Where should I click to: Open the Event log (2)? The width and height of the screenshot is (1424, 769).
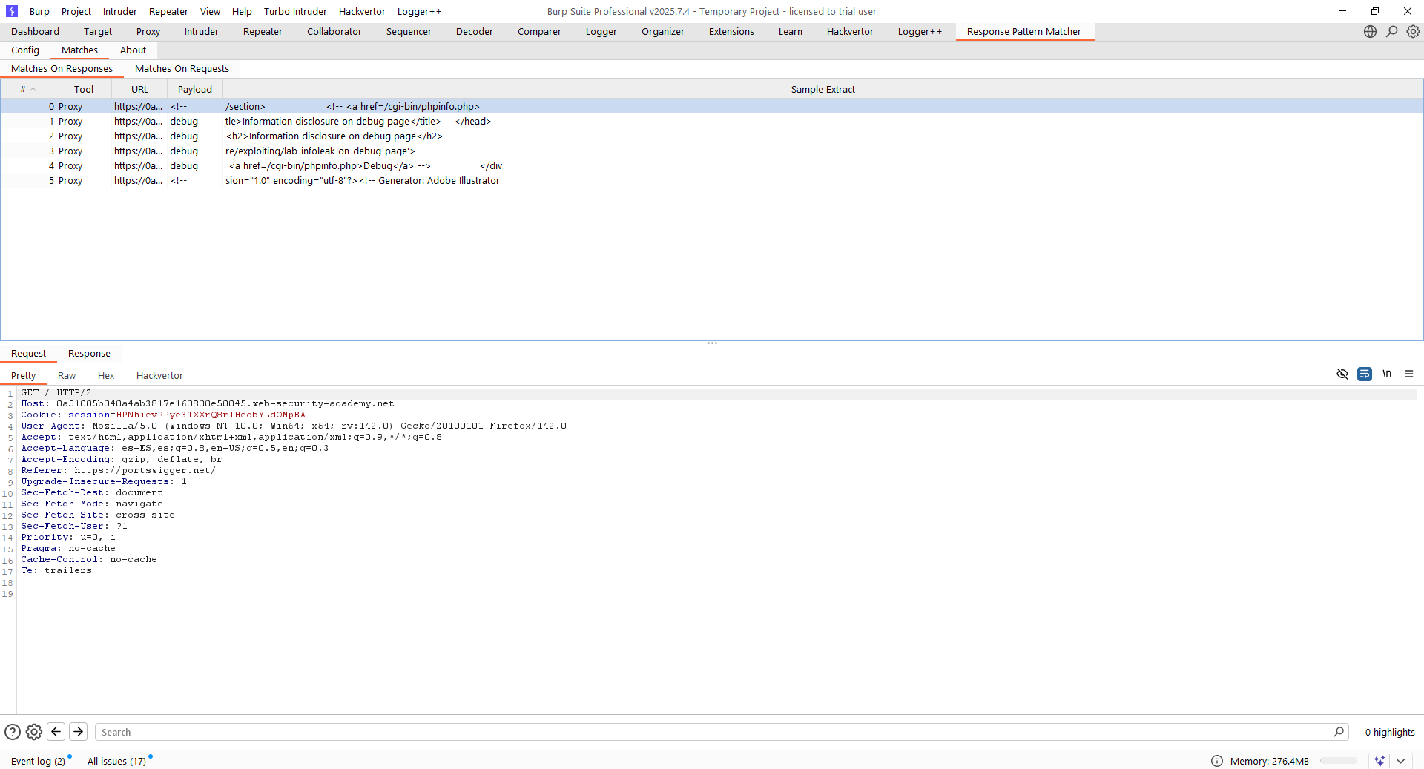[x=38, y=761]
